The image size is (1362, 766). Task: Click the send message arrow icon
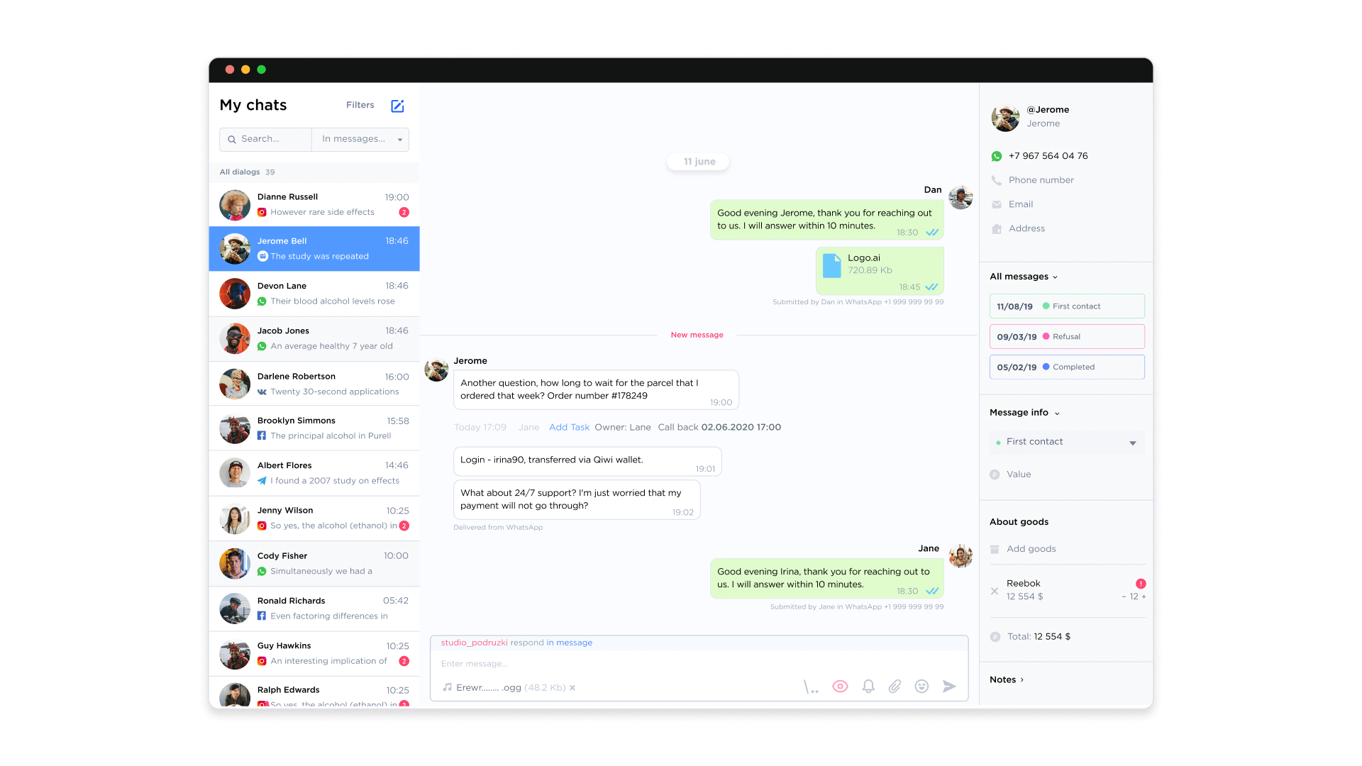tap(949, 687)
